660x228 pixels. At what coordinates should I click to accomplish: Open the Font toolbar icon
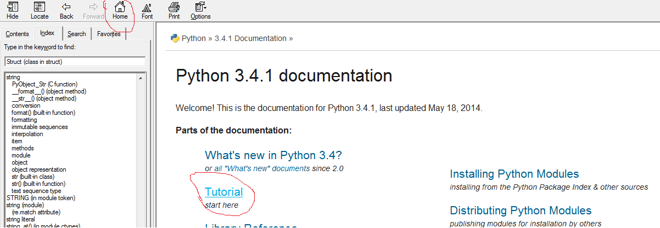tap(147, 10)
